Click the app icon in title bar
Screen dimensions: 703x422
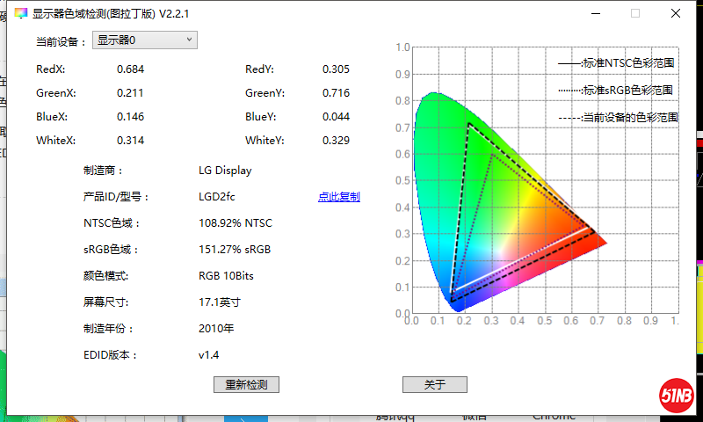point(20,14)
